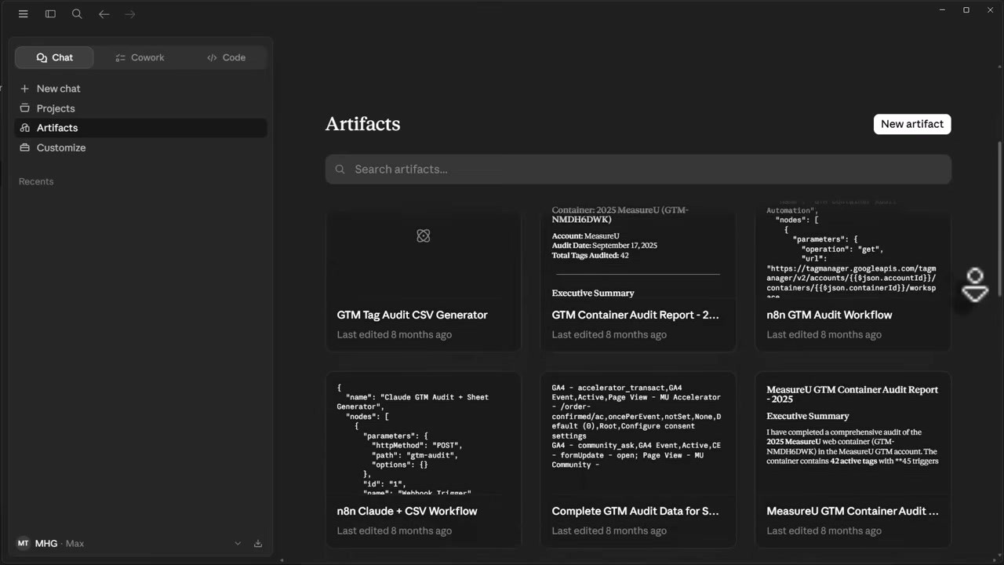Viewport: 1004px width, 565px height.
Task: Open n8n Claude + CSV Workflow artifact
Action: (x=424, y=460)
